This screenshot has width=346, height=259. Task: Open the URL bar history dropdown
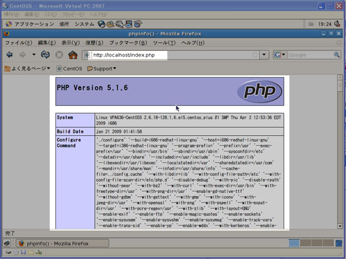point(264,55)
